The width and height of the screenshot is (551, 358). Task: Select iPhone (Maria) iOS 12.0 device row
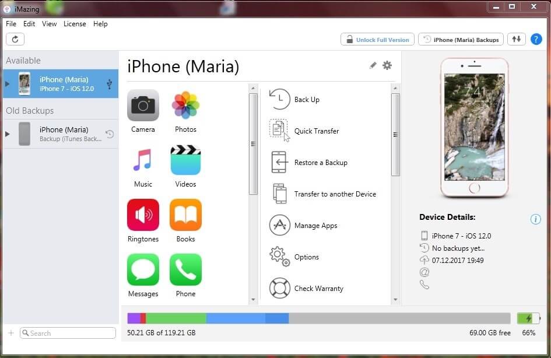coord(61,83)
